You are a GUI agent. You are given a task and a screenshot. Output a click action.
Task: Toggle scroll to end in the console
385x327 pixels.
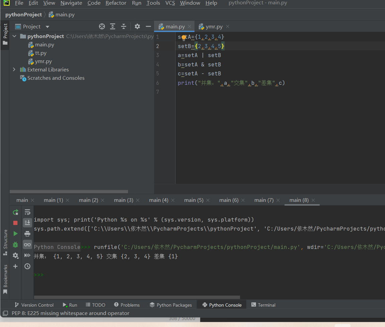27,223
